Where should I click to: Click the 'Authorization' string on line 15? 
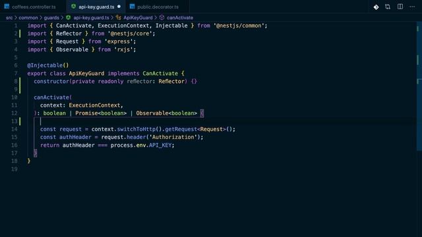coord(173,138)
